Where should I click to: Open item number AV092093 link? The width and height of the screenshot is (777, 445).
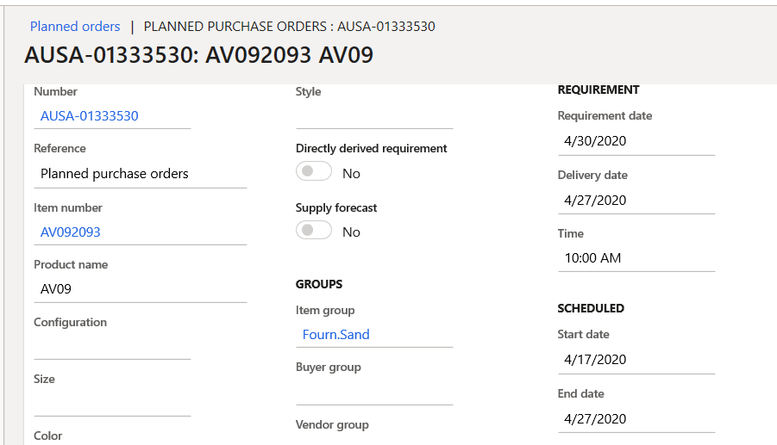[71, 232]
